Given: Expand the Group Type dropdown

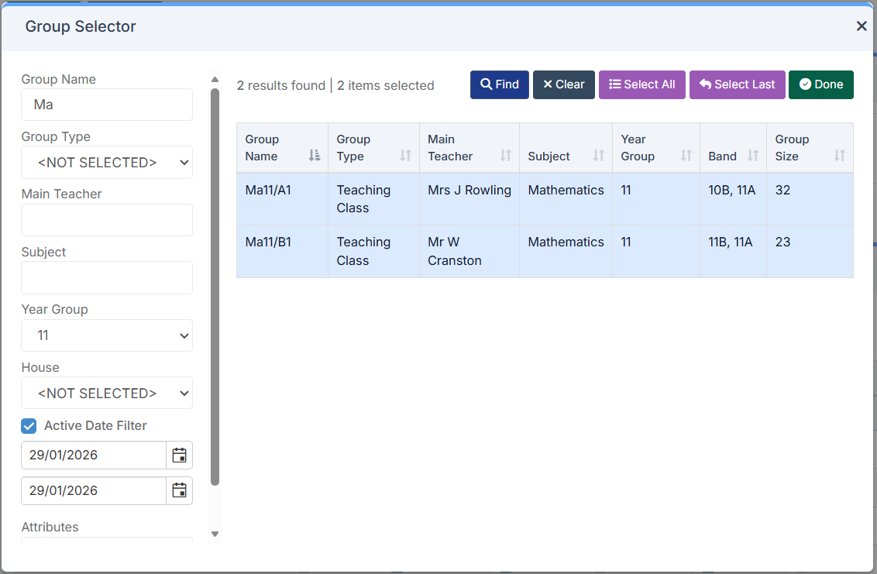Looking at the screenshot, I should coord(107,163).
